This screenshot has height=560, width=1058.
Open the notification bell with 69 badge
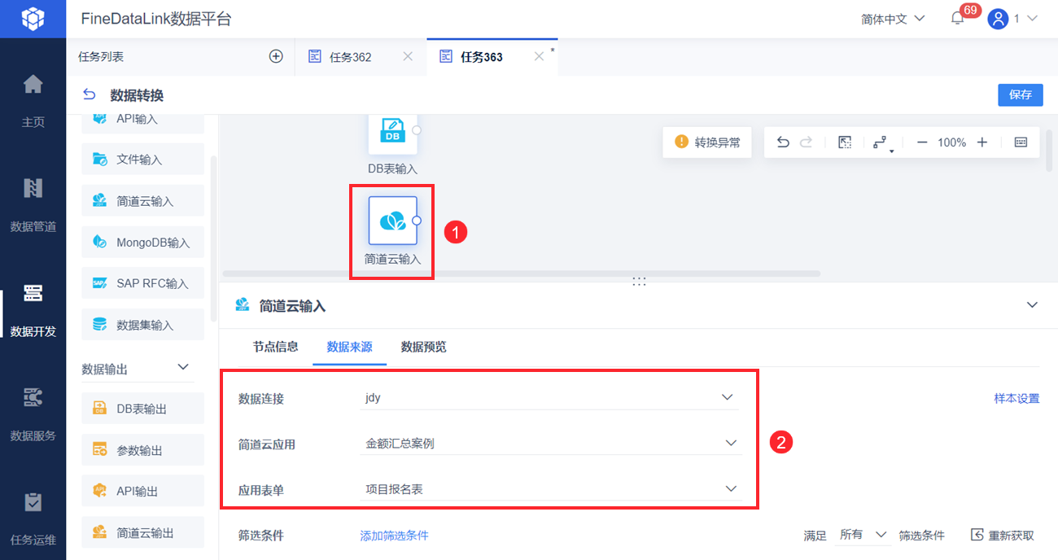[958, 18]
